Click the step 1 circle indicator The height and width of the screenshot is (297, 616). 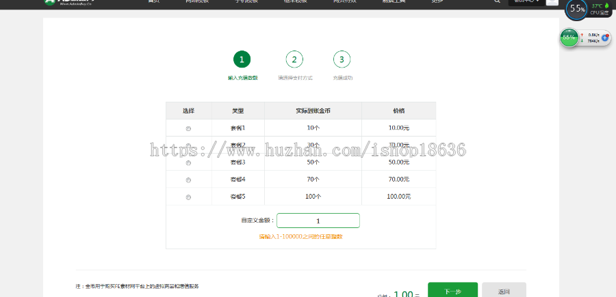point(242,59)
